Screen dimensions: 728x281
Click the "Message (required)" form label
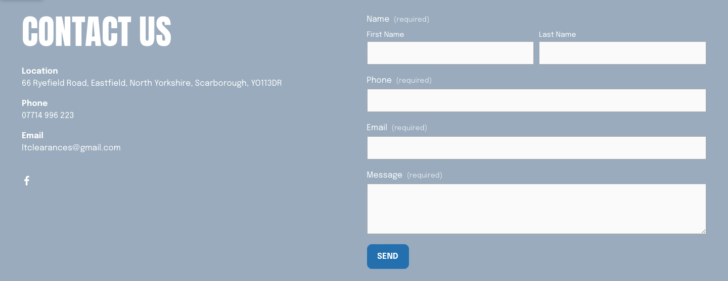[x=404, y=175]
